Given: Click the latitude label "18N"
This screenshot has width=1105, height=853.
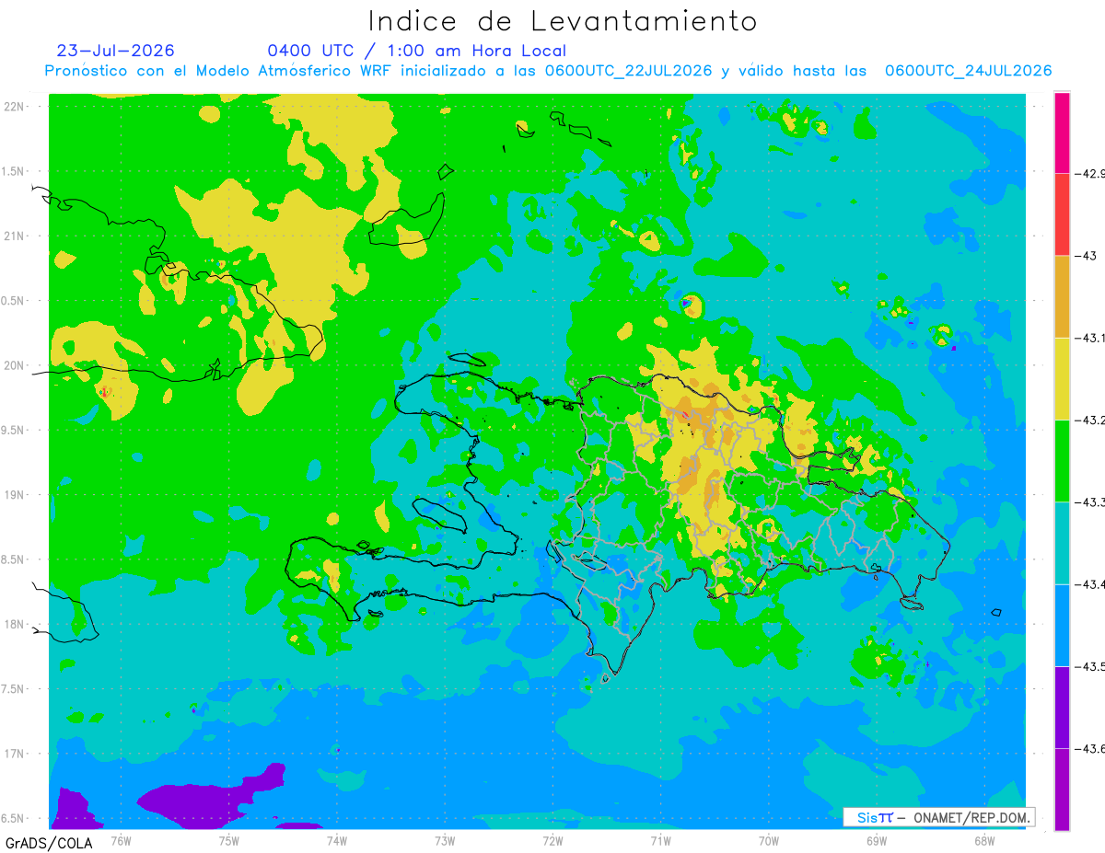Looking at the screenshot, I should tap(16, 625).
